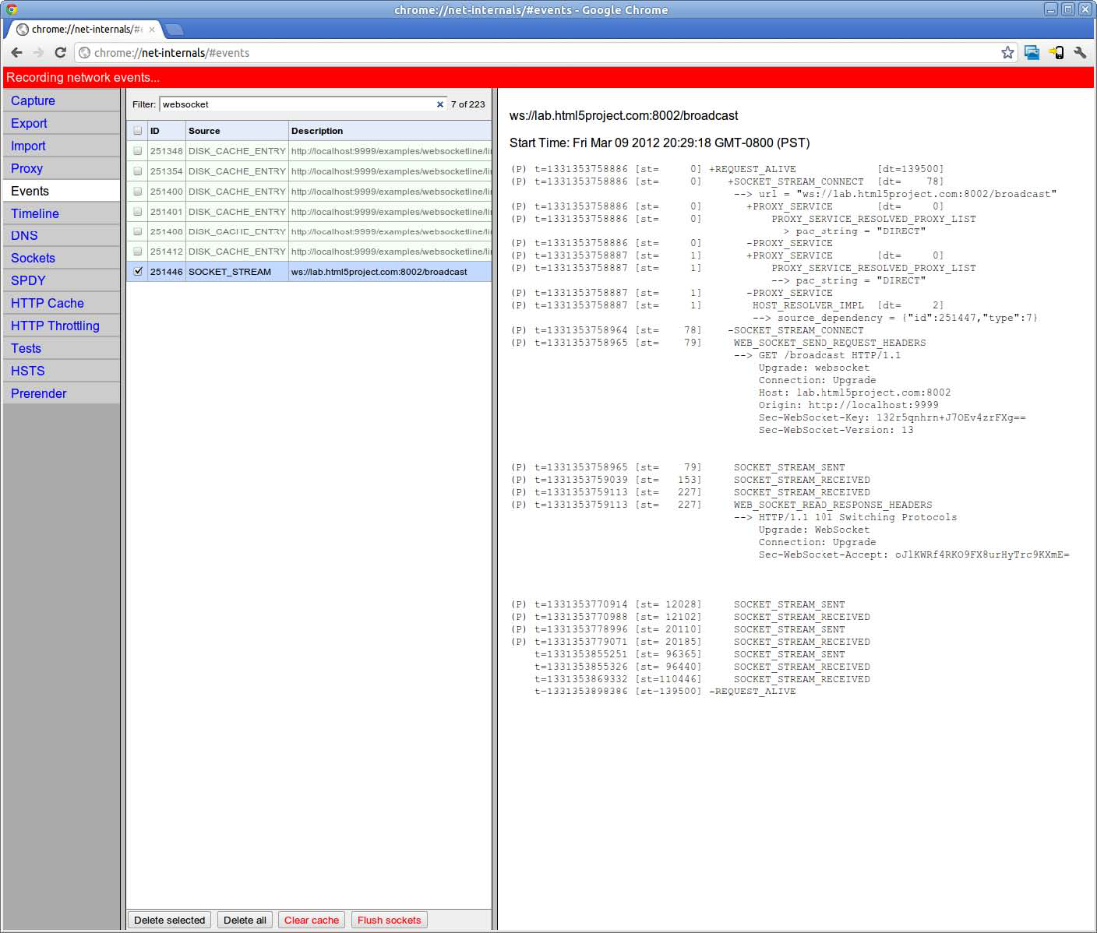Image resolution: width=1097 pixels, height=933 pixels.
Task: Click the Clear cache button
Action: click(311, 920)
